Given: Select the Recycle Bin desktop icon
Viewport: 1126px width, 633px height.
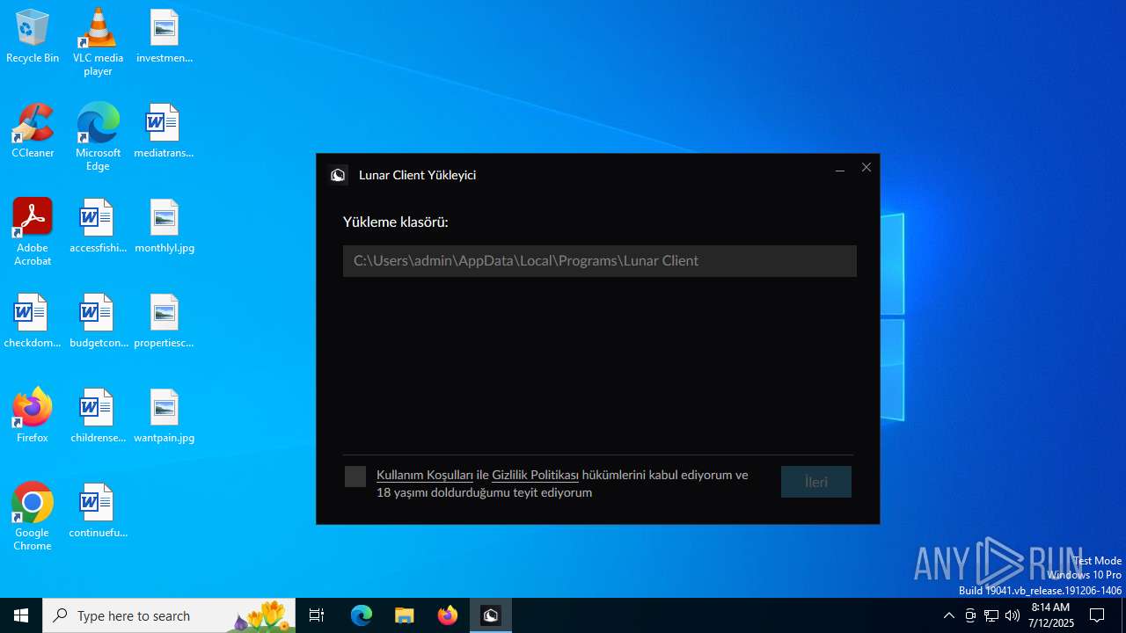Looking at the screenshot, I should tap(33, 37).
